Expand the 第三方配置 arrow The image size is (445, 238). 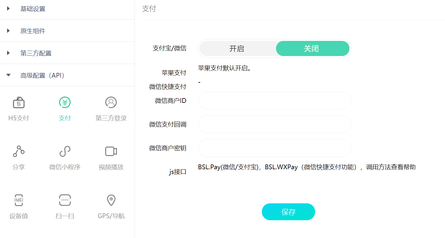[8, 53]
